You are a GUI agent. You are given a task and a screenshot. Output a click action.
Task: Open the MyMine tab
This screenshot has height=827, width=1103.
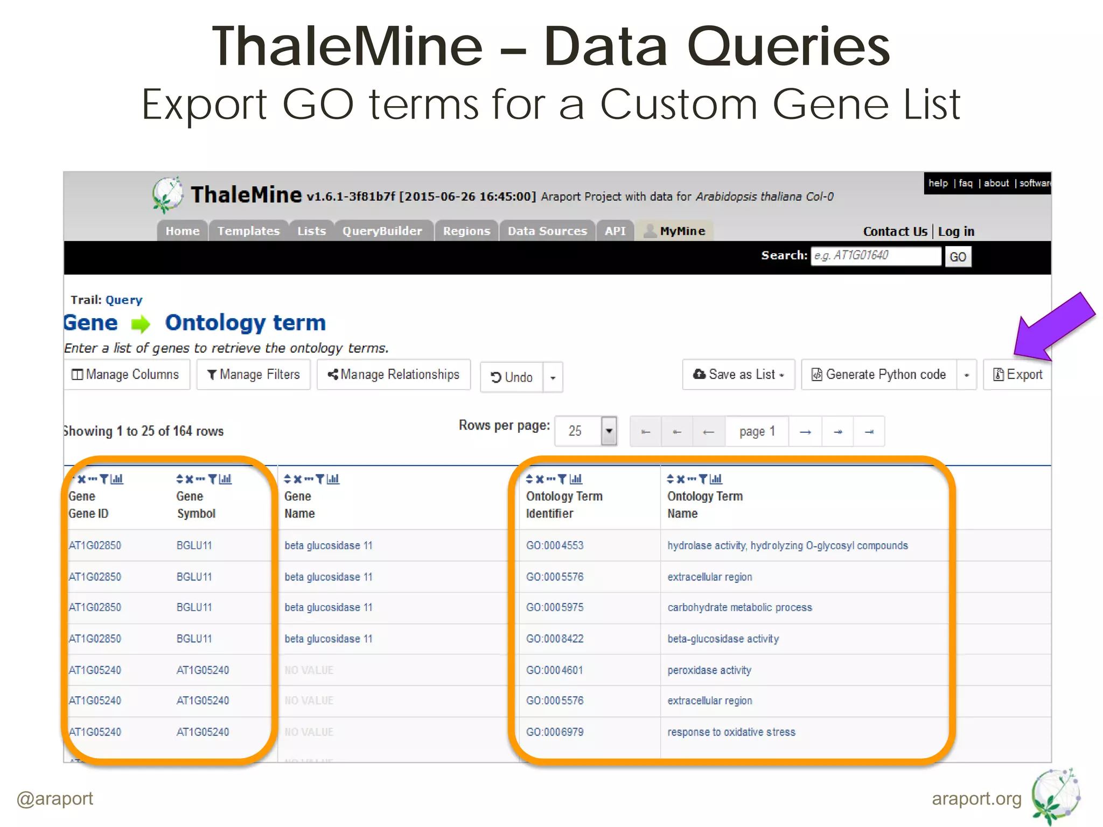click(x=675, y=231)
